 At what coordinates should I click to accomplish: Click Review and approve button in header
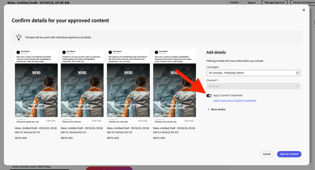(x=302, y=3)
